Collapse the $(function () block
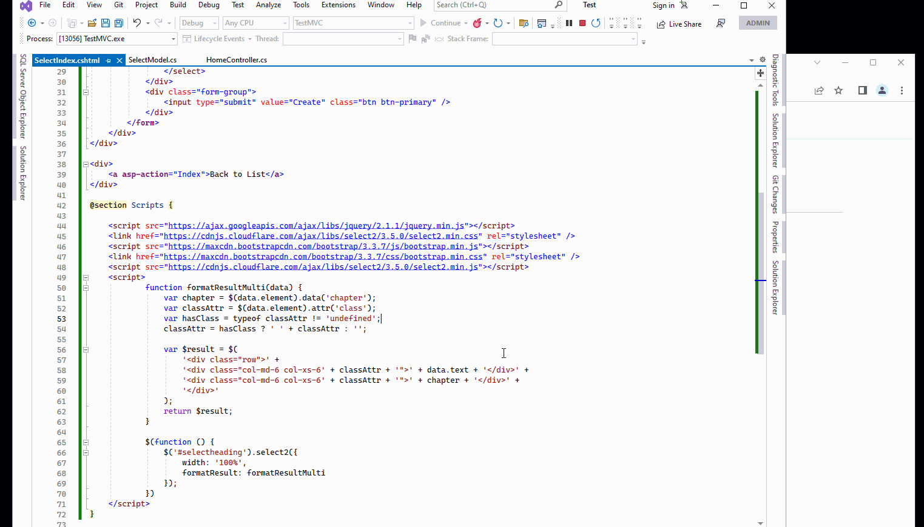Viewport: 924px width, 527px height. [x=86, y=442]
